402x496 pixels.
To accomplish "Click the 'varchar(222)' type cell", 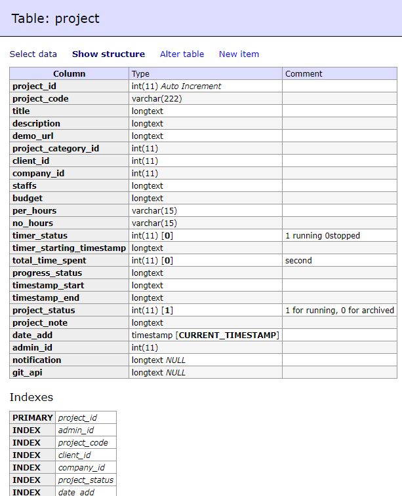I will click(x=205, y=99).
